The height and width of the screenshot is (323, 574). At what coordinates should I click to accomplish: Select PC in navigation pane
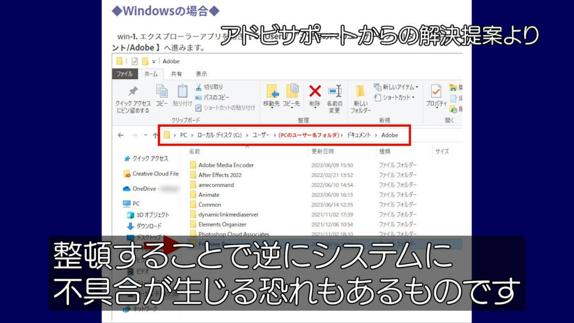(131, 204)
